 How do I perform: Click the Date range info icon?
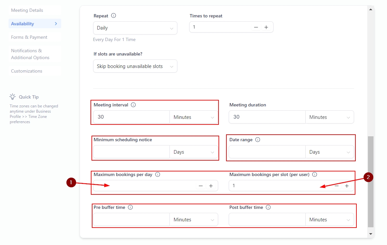(258, 140)
